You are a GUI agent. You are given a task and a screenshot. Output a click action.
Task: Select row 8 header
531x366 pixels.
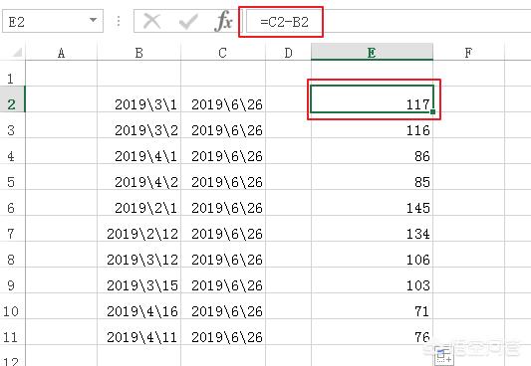(13, 255)
